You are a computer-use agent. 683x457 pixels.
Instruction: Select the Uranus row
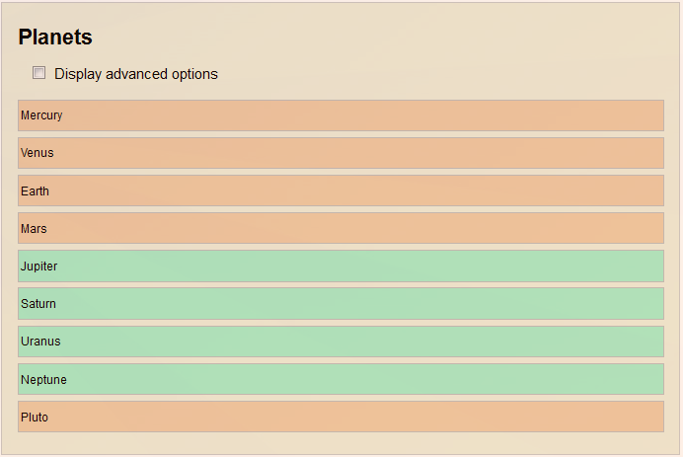coord(341,342)
